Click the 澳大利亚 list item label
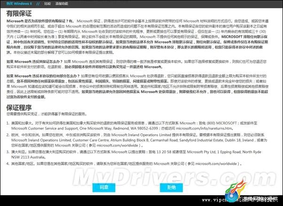This screenshot has width=283, height=206. click(18, 152)
